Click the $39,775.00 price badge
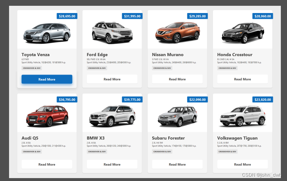 coord(132,100)
